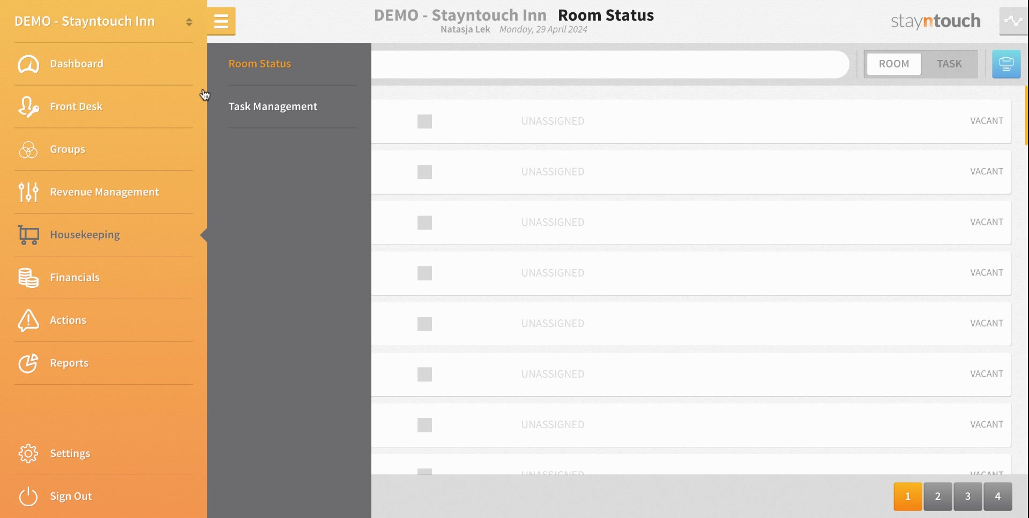Select Housekeeping in sidebar
The width and height of the screenshot is (1029, 518).
click(85, 235)
